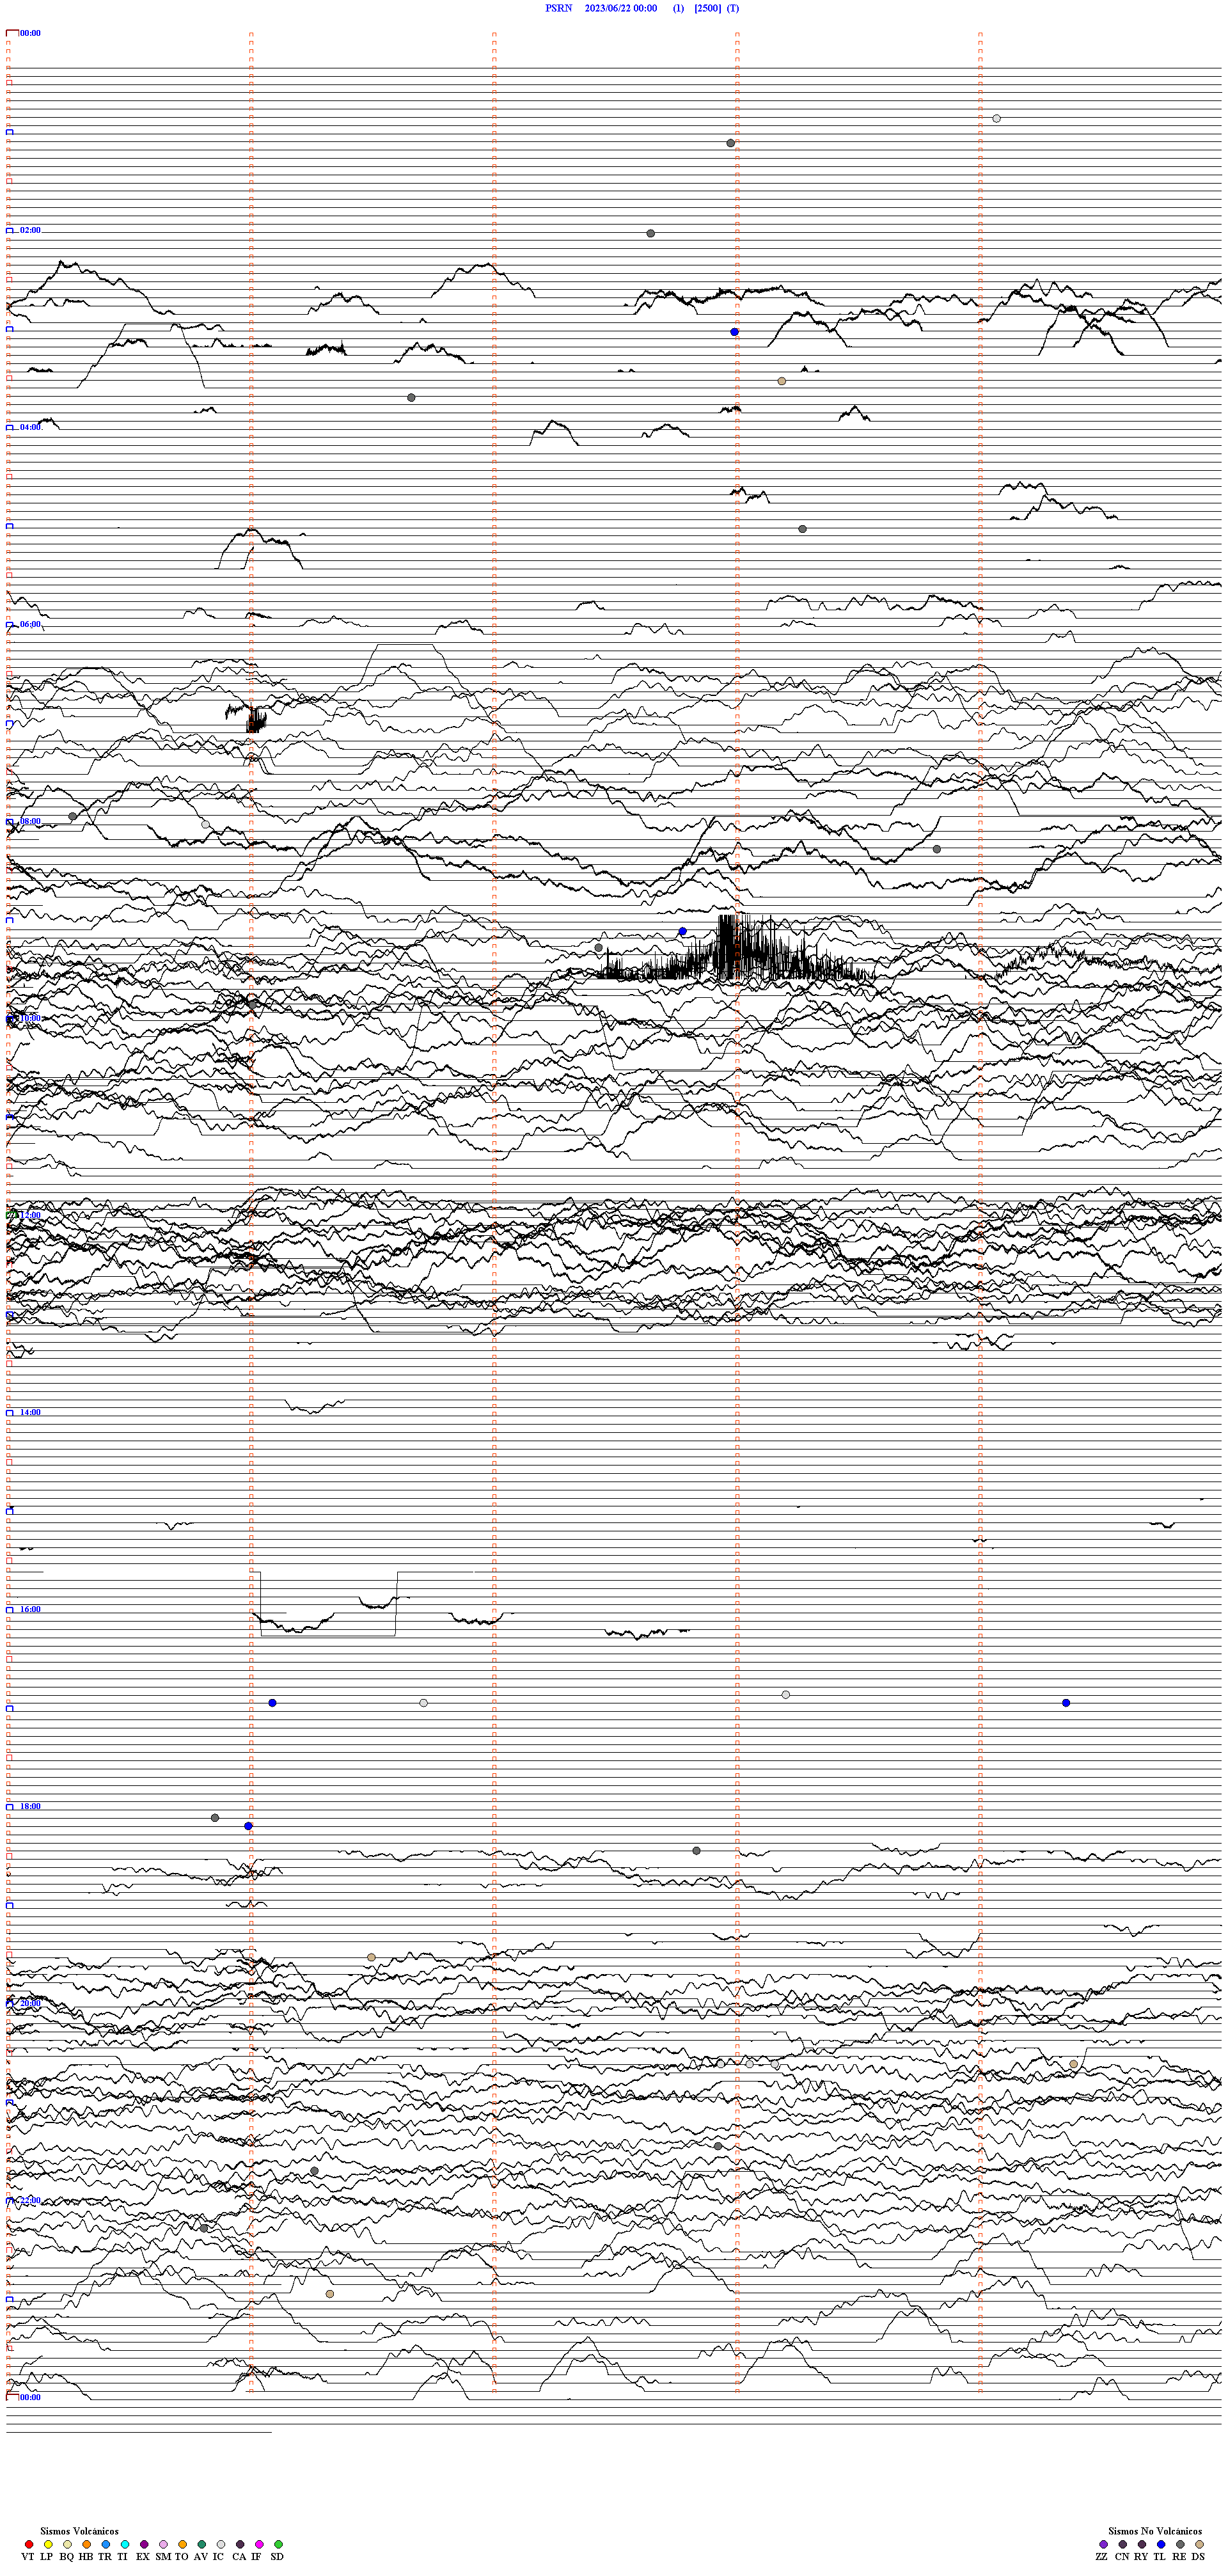Click the RE legend label
The image size is (1228, 2576).
(x=1180, y=2557)
